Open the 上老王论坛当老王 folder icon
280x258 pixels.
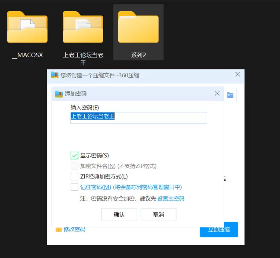click(x=83, y=27)
